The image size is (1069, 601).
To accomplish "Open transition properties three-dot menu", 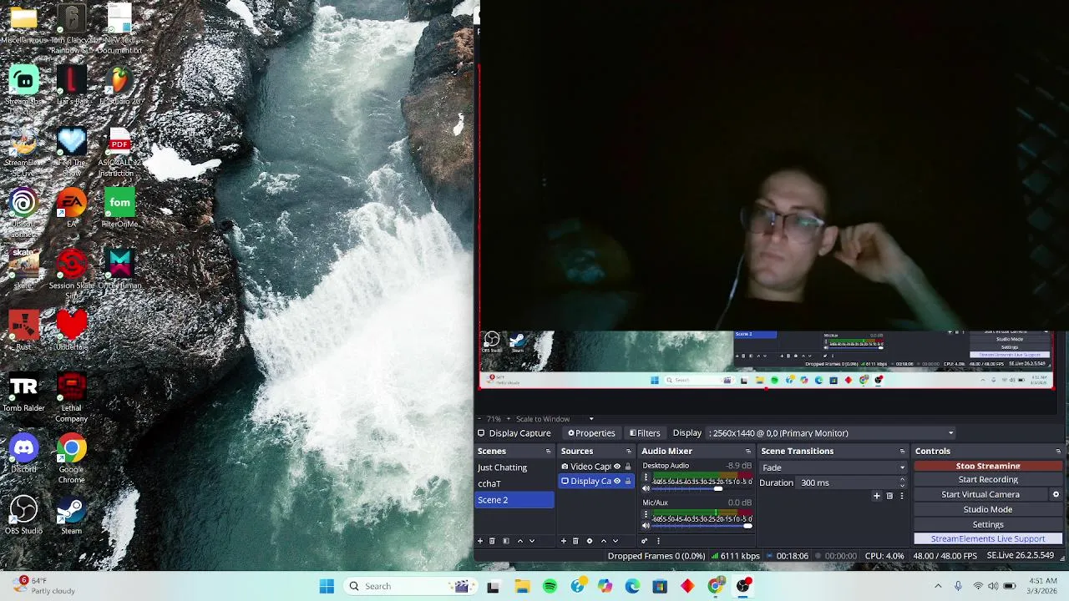I will click(x=902, y=496).
